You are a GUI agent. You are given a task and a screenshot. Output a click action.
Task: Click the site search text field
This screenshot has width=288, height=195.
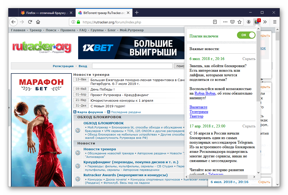(132, 66)
